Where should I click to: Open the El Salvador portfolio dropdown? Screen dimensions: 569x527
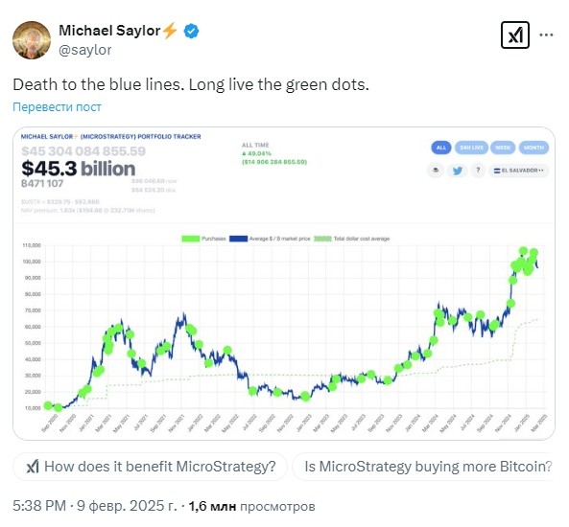pyautogui.click(x=518, y=171)
